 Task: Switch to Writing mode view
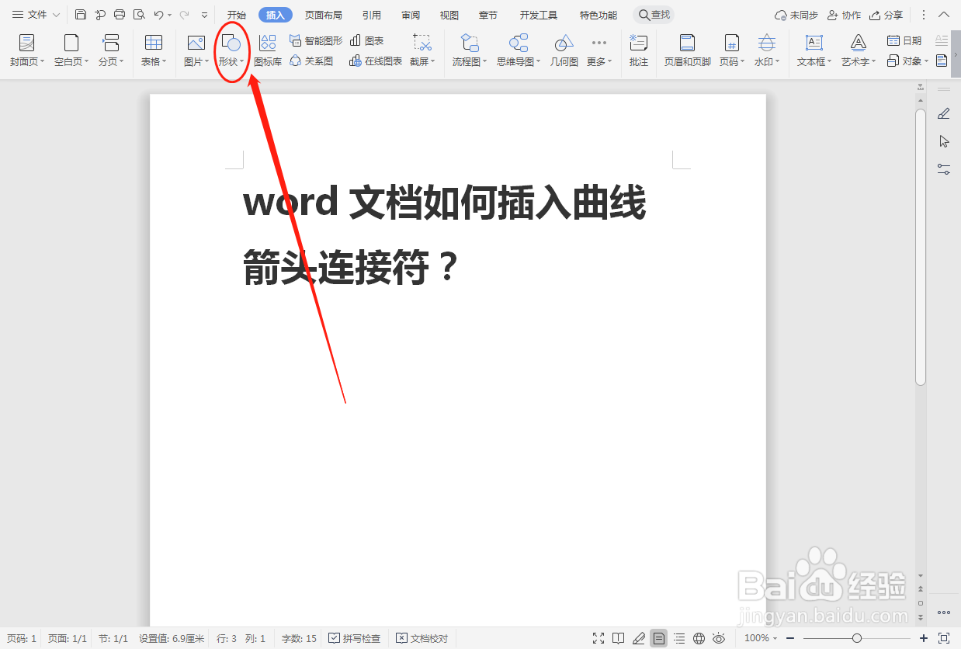[x=639, y=638]
